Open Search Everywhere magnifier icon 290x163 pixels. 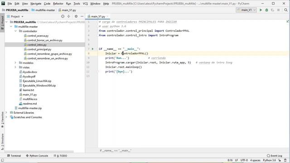click(286, 10)
